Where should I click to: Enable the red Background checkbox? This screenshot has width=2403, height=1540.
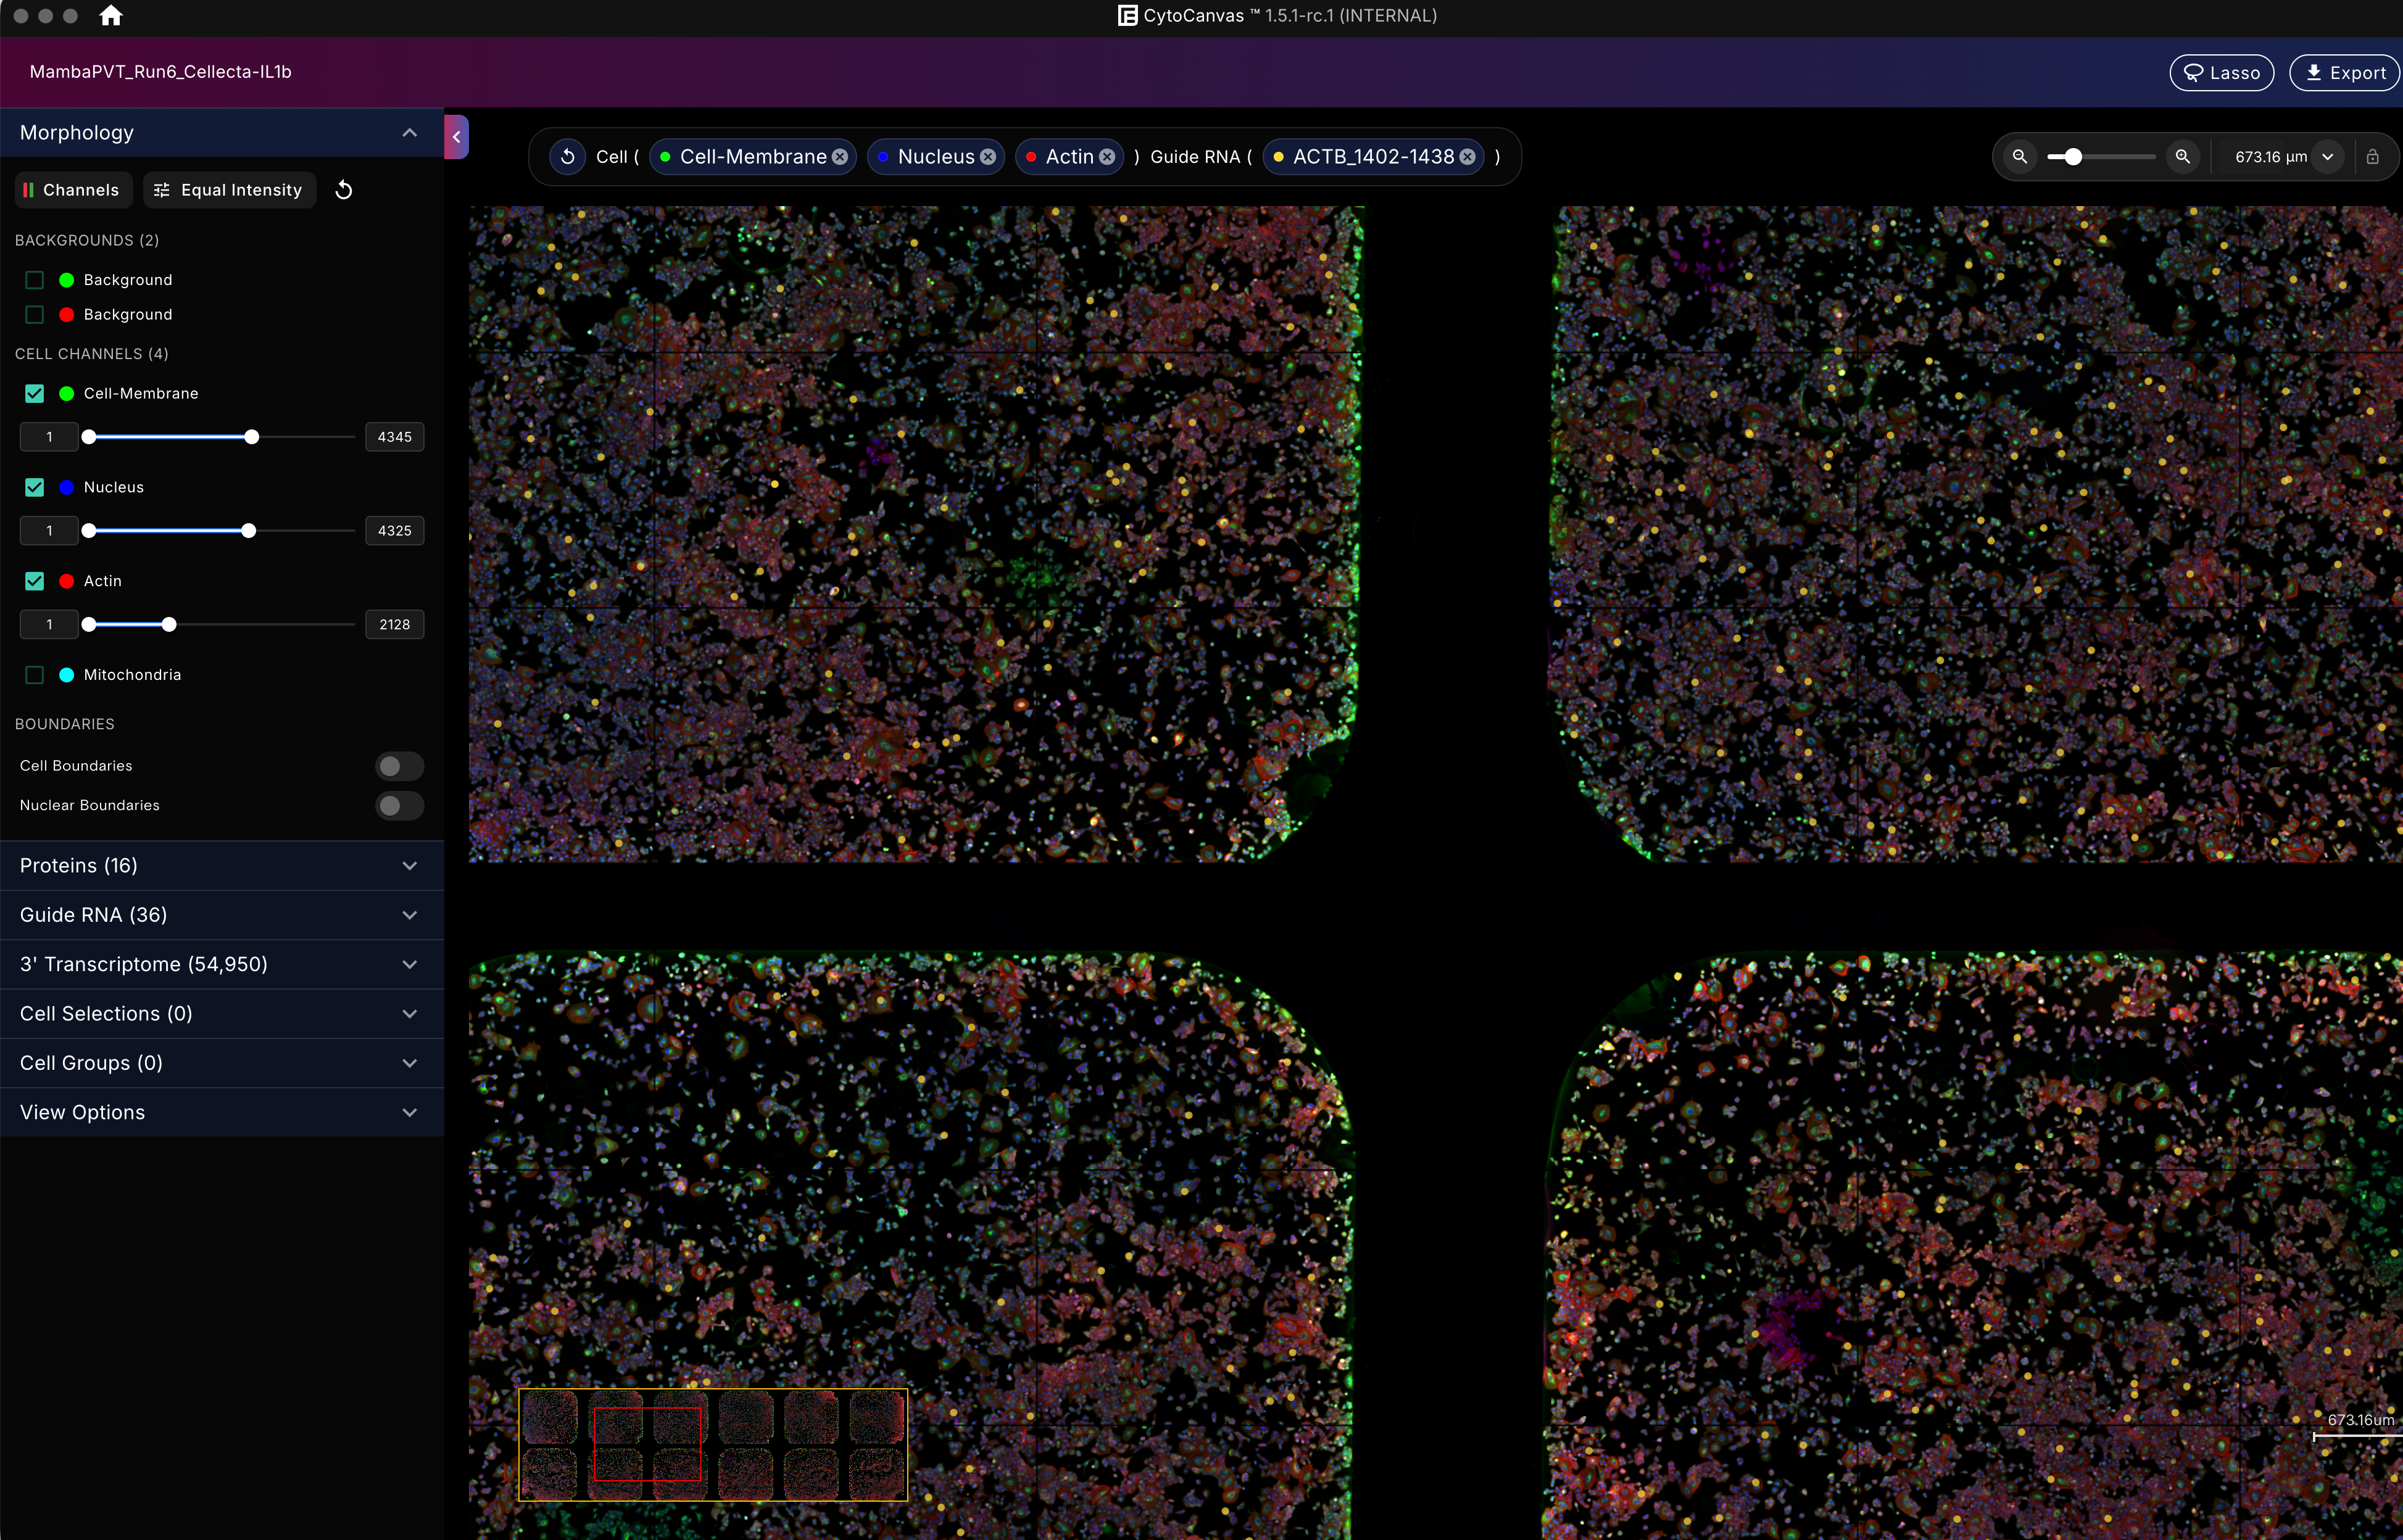[x=35, y=315]
